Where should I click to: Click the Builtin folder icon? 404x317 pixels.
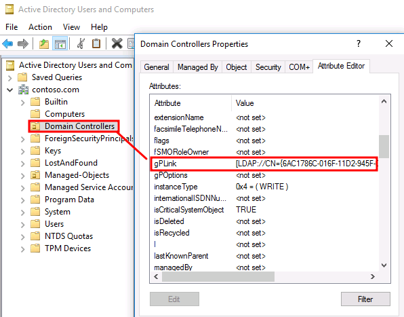pyautogui.click(x=35, y=102)
